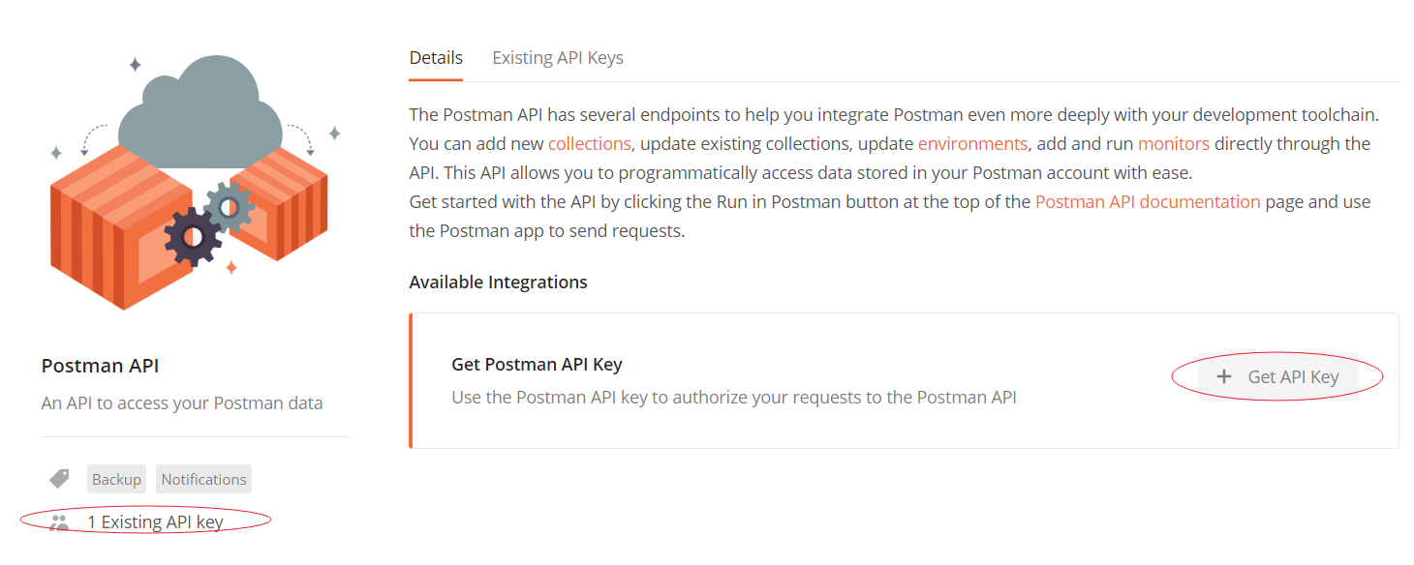The height and width of the screenshot is (565, 1414).
Task: Click the Postman API title heading
Action: pos(100,366)
